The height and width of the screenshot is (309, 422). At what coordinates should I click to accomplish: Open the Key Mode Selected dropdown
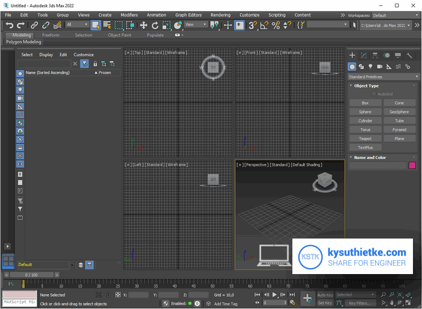coord(355,295)
